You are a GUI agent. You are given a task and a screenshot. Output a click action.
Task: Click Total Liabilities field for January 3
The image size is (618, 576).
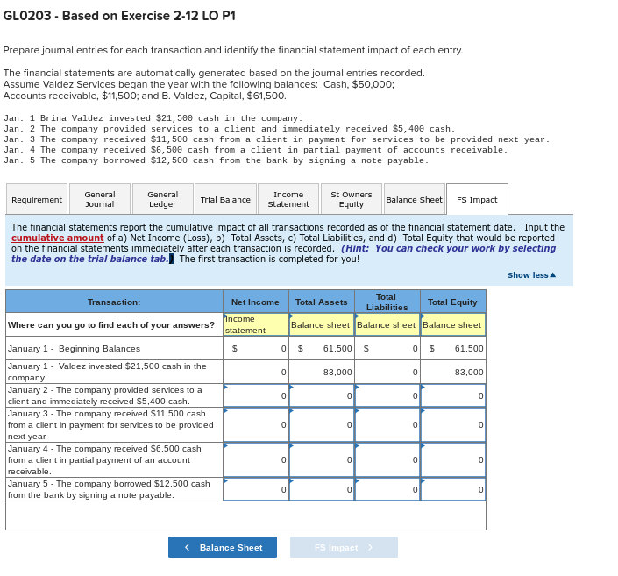tap(387, 424)
